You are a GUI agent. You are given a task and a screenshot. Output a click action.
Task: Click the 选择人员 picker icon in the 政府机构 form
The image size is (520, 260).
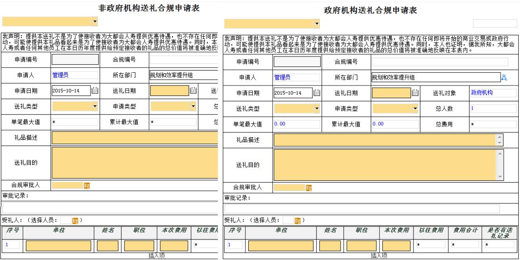tap(298, 221)
